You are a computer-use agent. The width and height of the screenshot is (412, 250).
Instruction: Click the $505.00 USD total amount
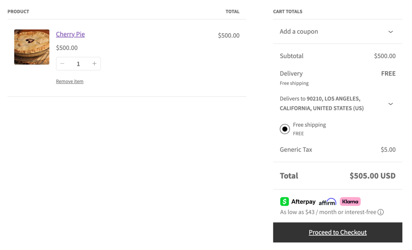(x=372, y=176)
